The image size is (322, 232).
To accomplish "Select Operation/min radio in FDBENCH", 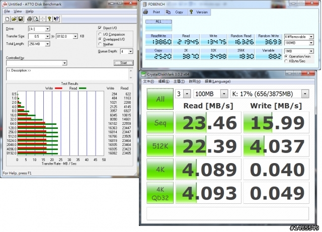I will tap(286, 56).
